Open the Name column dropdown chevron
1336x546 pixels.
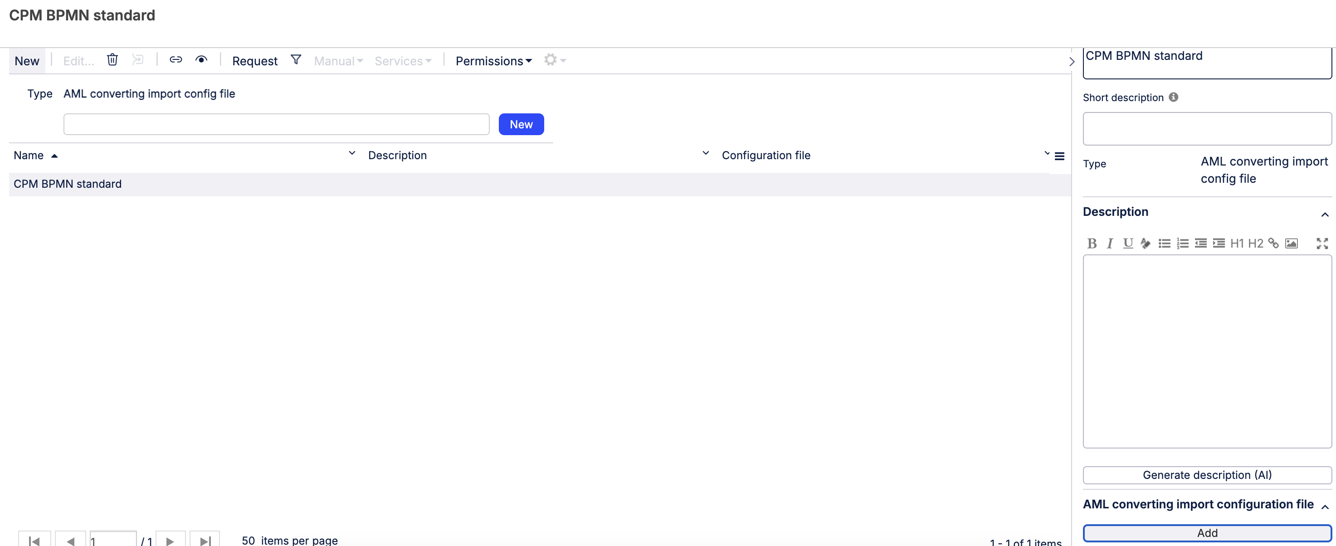tap(352, 153)
